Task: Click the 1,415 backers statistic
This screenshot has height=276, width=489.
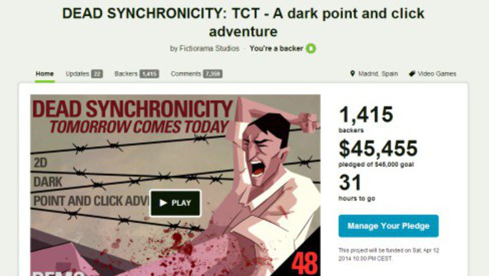Action: [366, 119]
